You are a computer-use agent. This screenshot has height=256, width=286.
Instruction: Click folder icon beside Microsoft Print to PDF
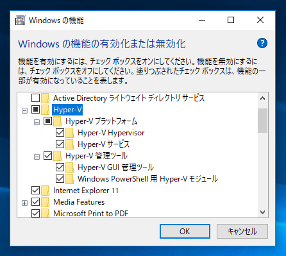(46, 213)
